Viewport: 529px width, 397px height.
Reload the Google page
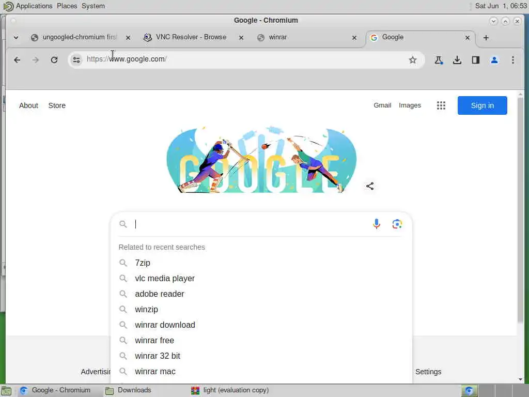point(54,60)
